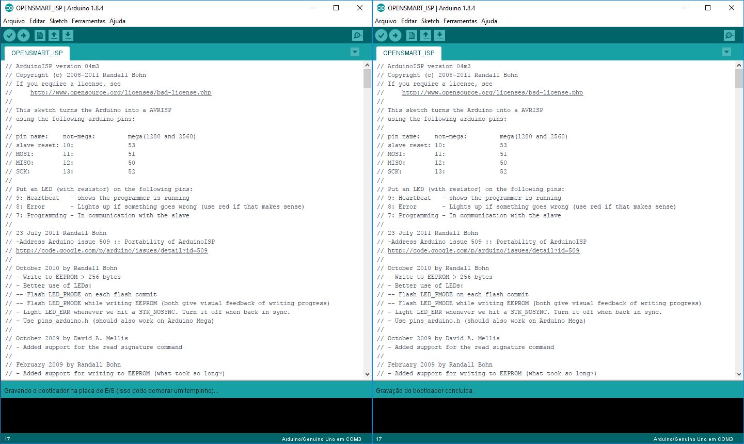The width and height of the screenshot is (744, 444).
Task: Open sketch icon in left window toolbar
Action: [x=54, y=35]
